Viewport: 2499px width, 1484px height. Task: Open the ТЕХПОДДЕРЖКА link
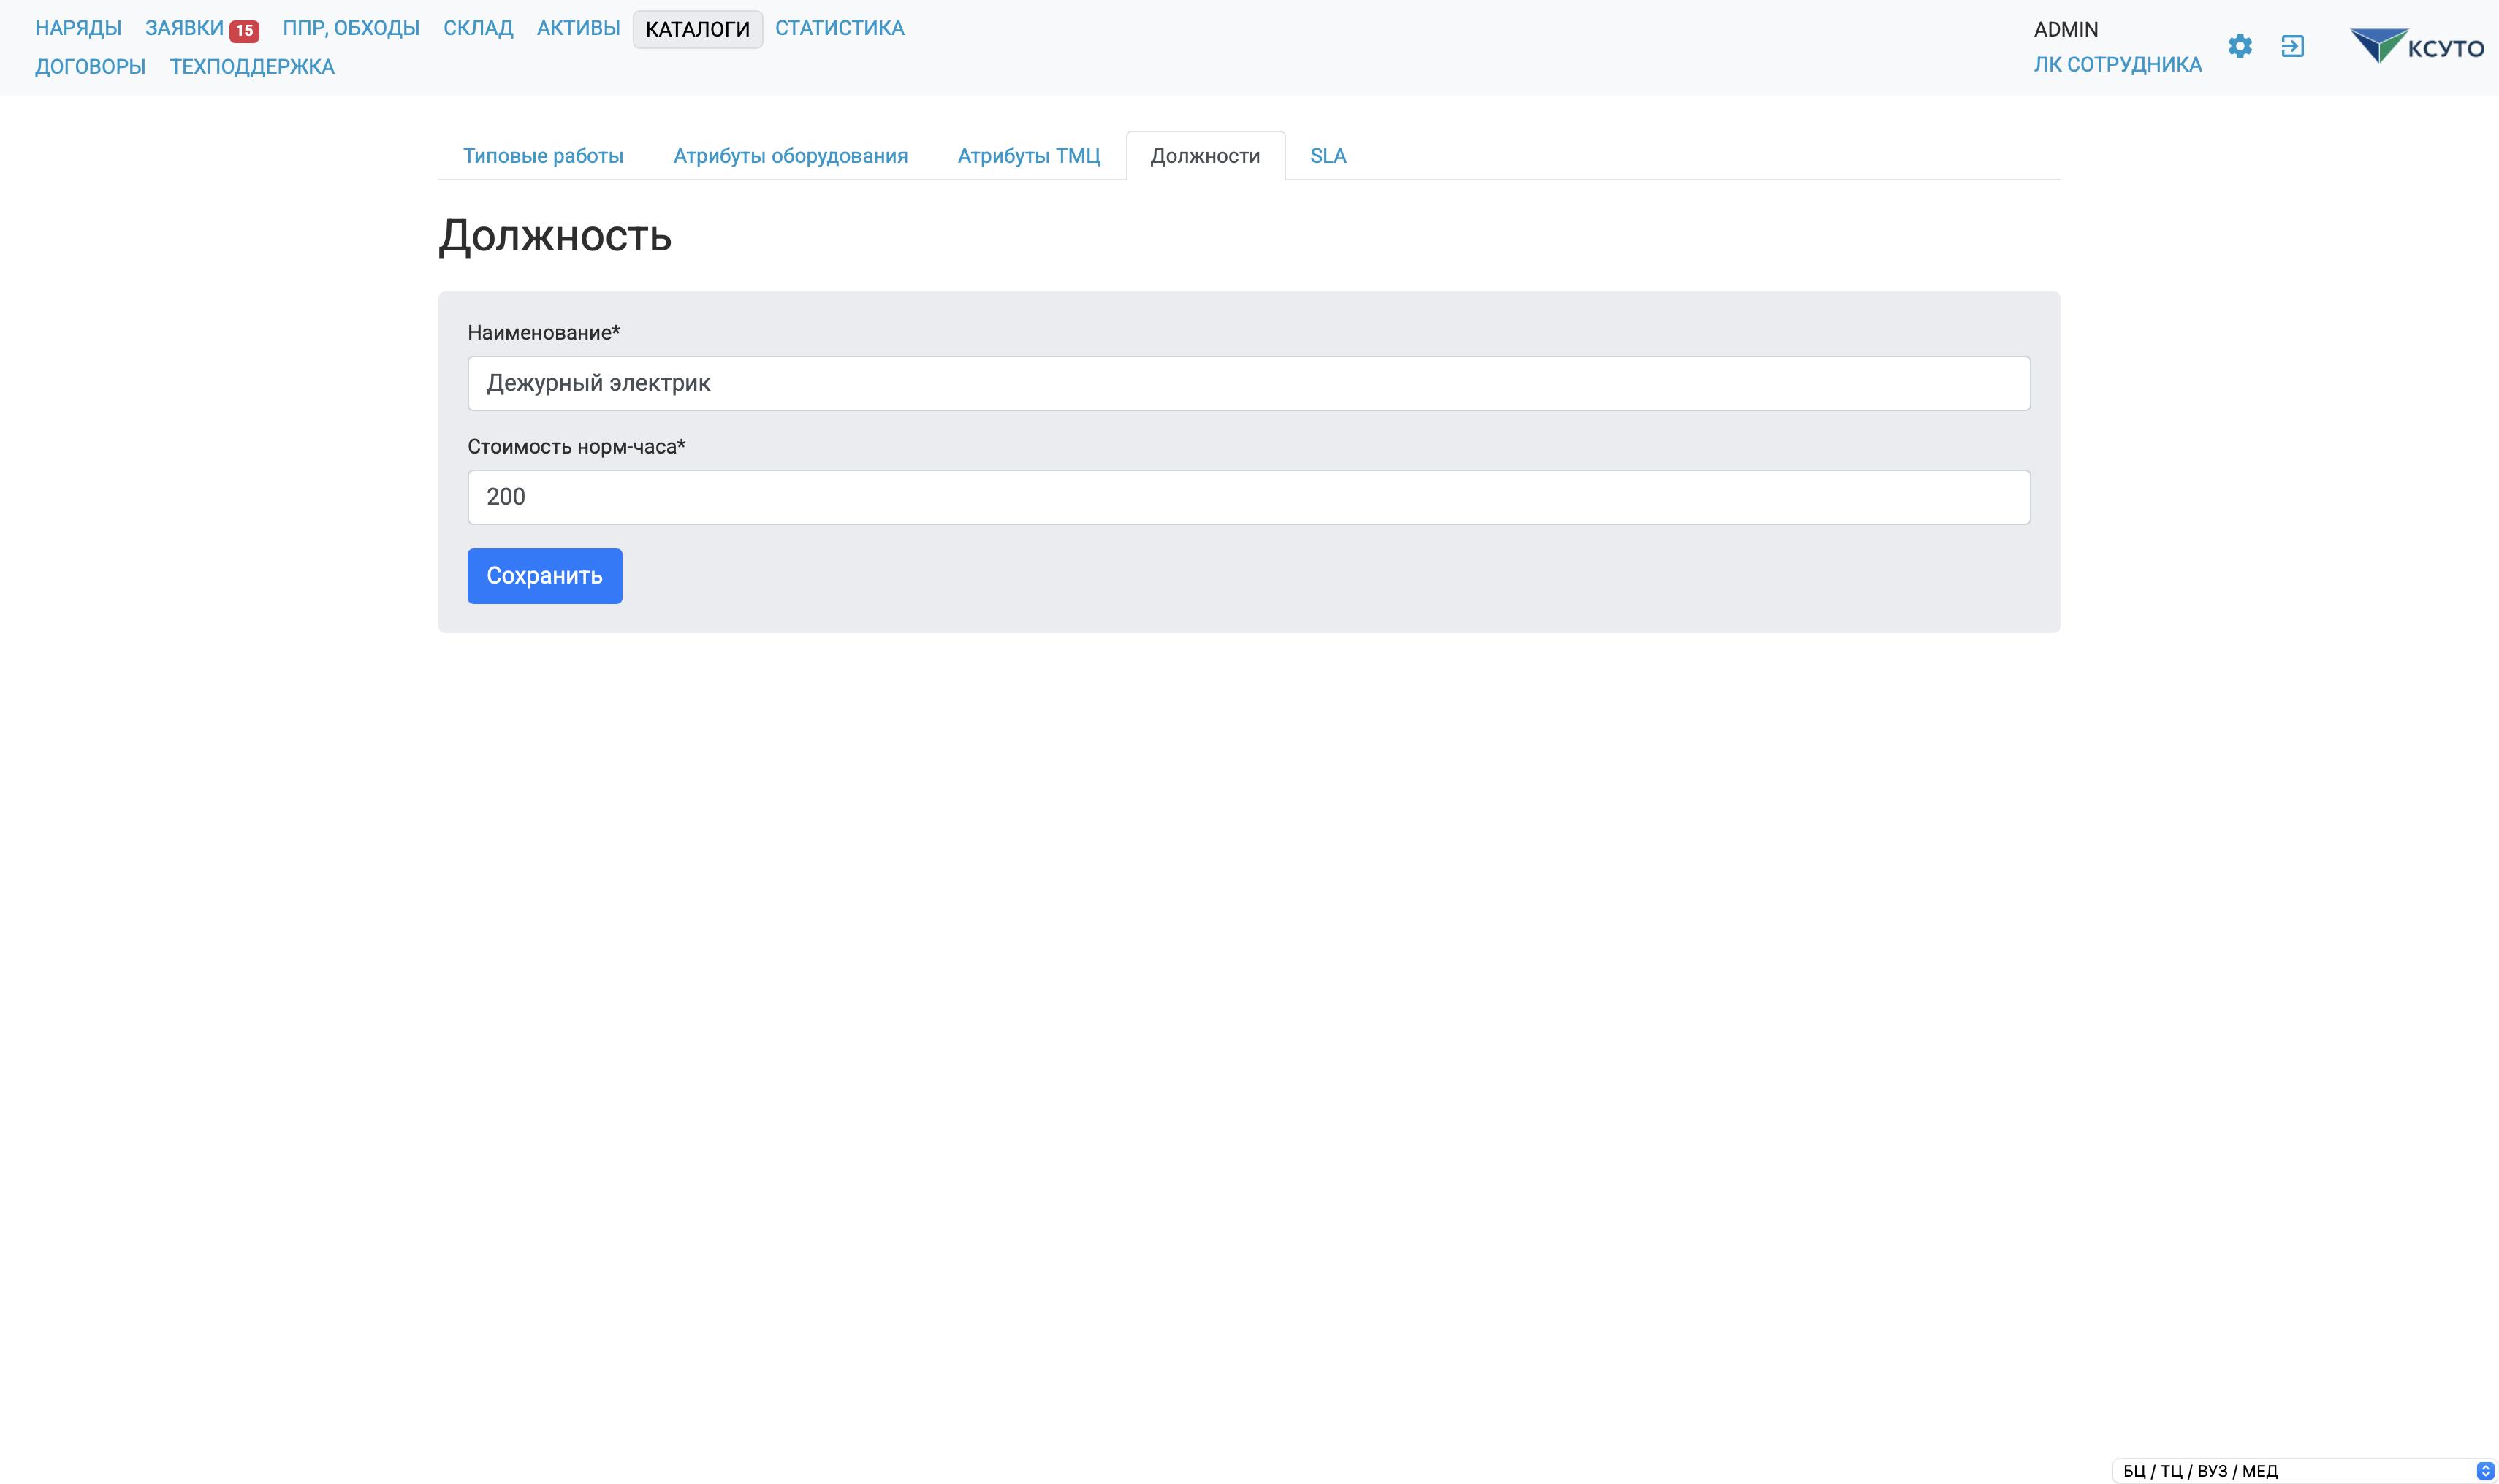(x=252, y=66)
